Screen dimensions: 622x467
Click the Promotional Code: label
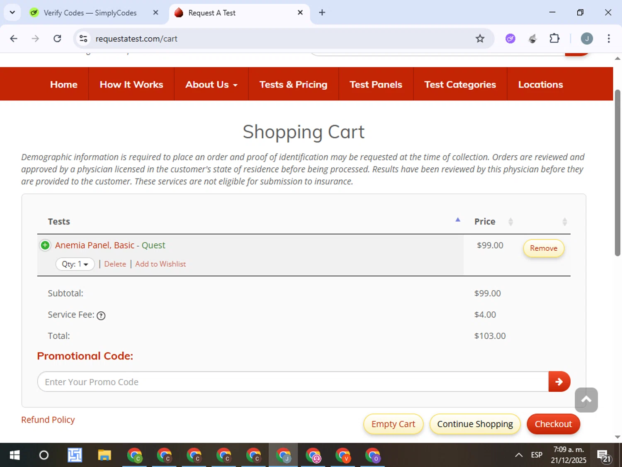coord(85,356)
